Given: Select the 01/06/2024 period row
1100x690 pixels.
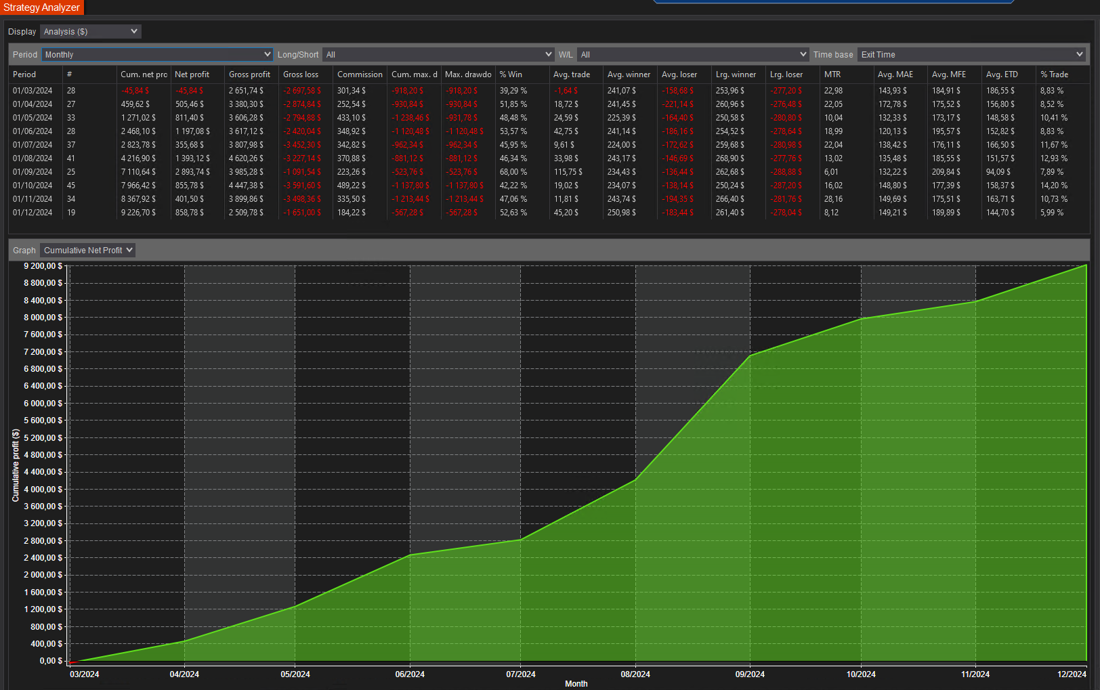Looking at the screenshot, I should point(549,131).
